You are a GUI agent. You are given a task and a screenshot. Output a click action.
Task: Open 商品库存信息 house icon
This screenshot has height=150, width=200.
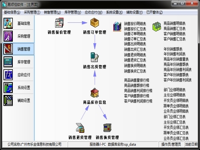(x=94, y=92)
